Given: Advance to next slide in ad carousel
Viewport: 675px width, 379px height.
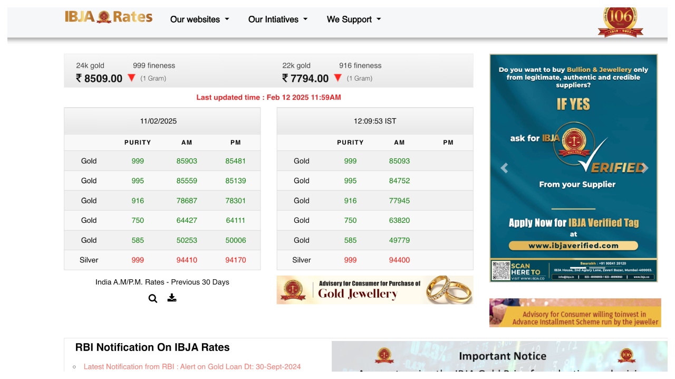Looking at the screenshot, I should (644, 168).
